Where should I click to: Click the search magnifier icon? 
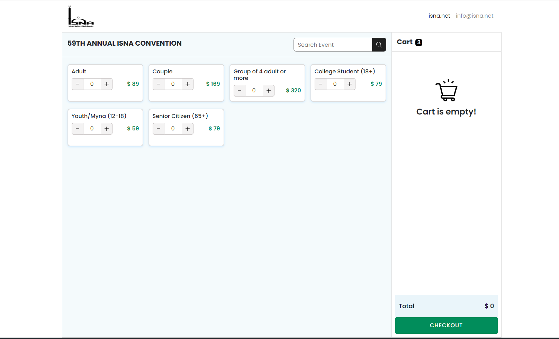click(379, 44)
